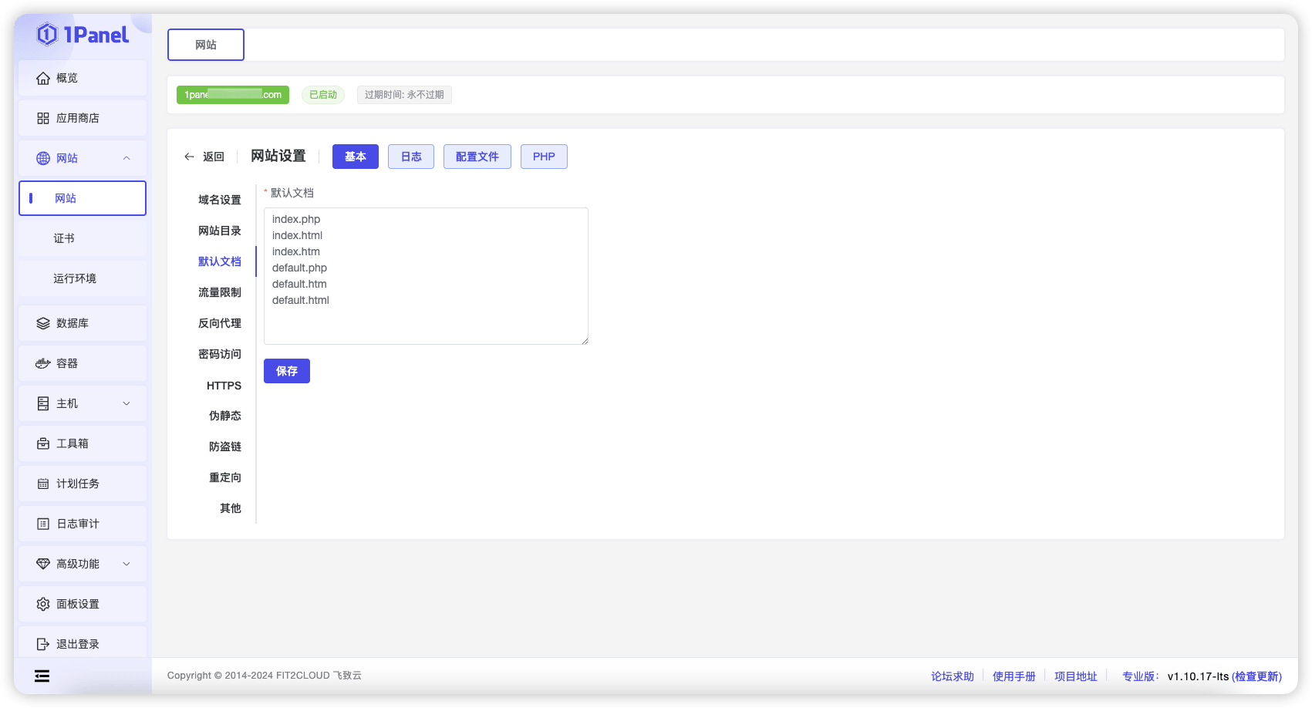Click the 面板设置 gear icon
The image size is (1312, 708).
pyautogui.click(x=43, y=604)
